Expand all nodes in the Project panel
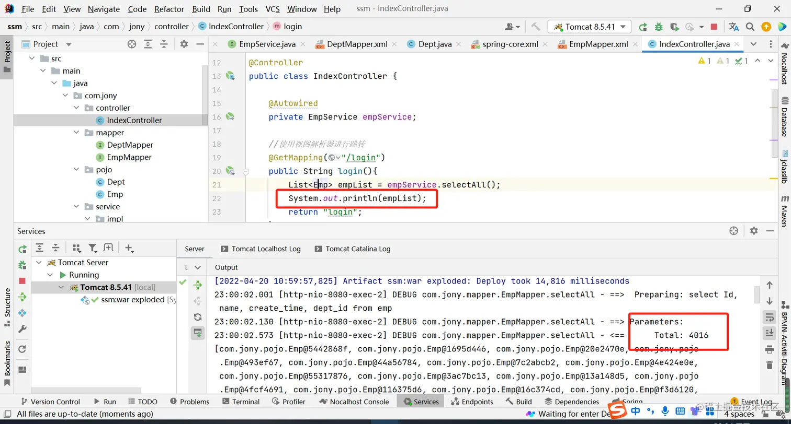Viewport: 791px width, 424px height. tap(149, 44)
